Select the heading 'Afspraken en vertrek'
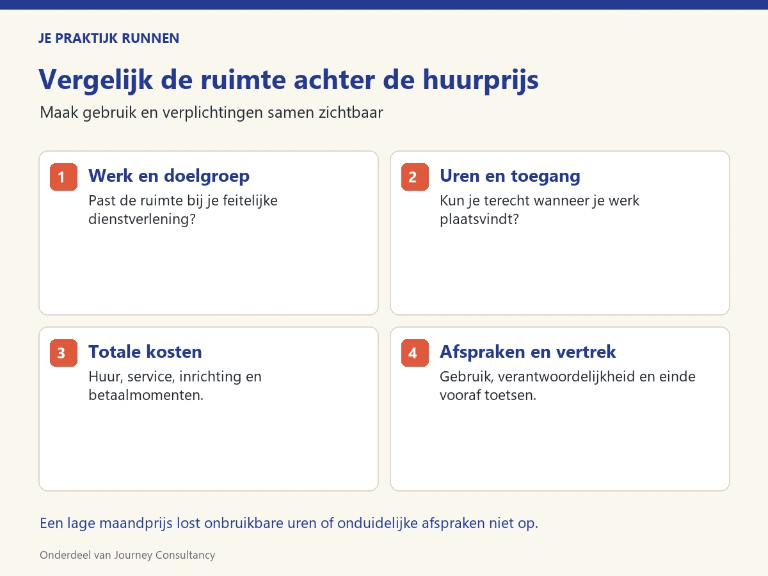 pyautogui.click(x=528, y=351)
